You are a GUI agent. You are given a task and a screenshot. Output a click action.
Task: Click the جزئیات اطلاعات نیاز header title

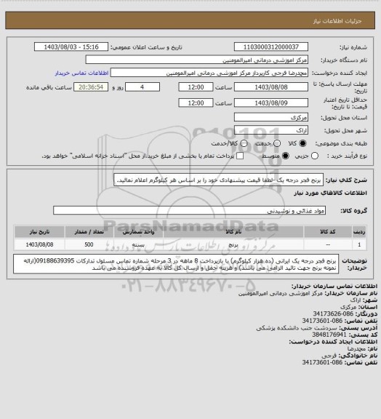pos(337,21)
